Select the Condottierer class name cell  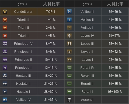click(x=23, y=12)
